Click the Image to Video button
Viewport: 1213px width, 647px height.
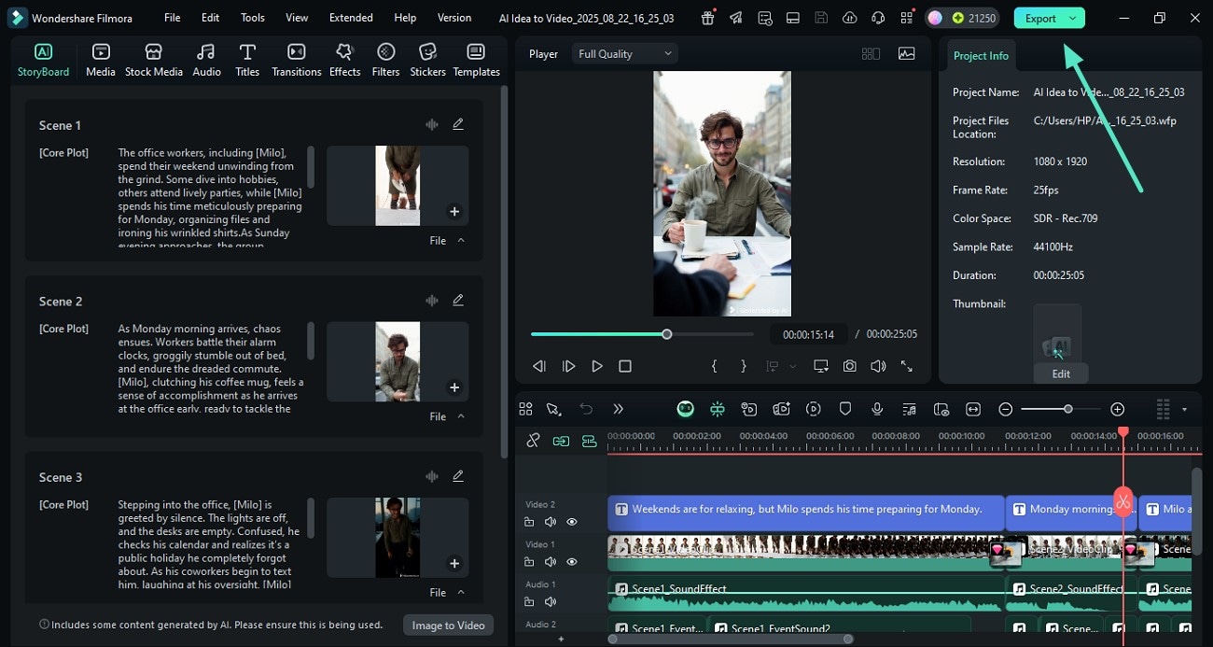point(448,625)
